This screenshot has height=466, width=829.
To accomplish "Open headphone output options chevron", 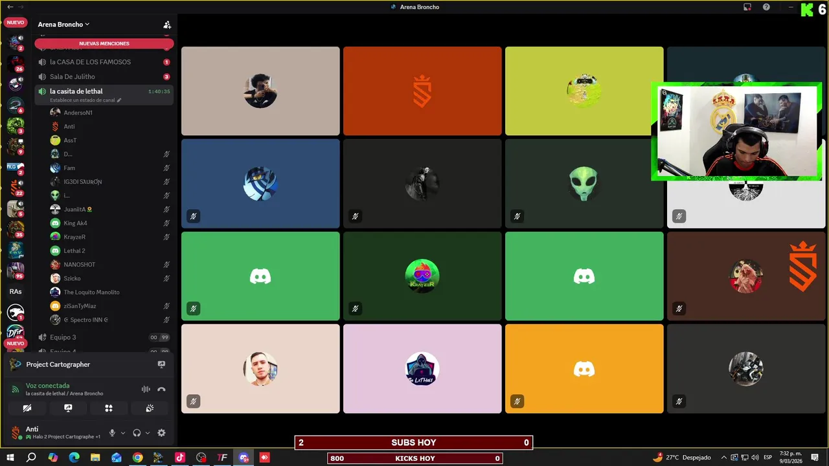I will [x=148, y=433].
